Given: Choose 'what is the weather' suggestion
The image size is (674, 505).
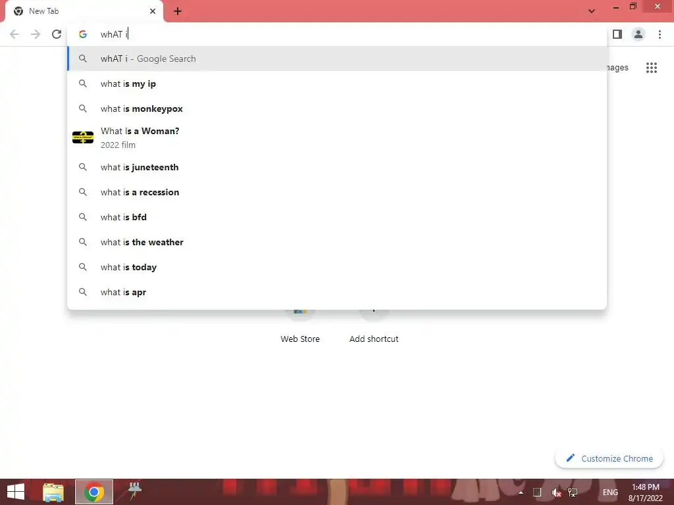Looking at the screenshot, I should tap(337, 242).
